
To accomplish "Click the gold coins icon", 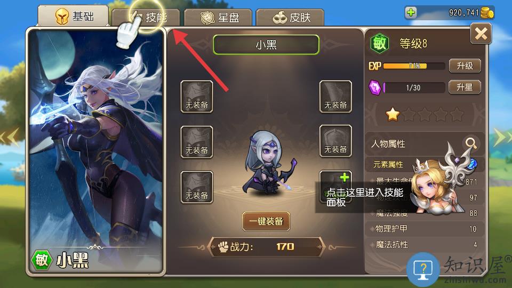I will (487, 13).
